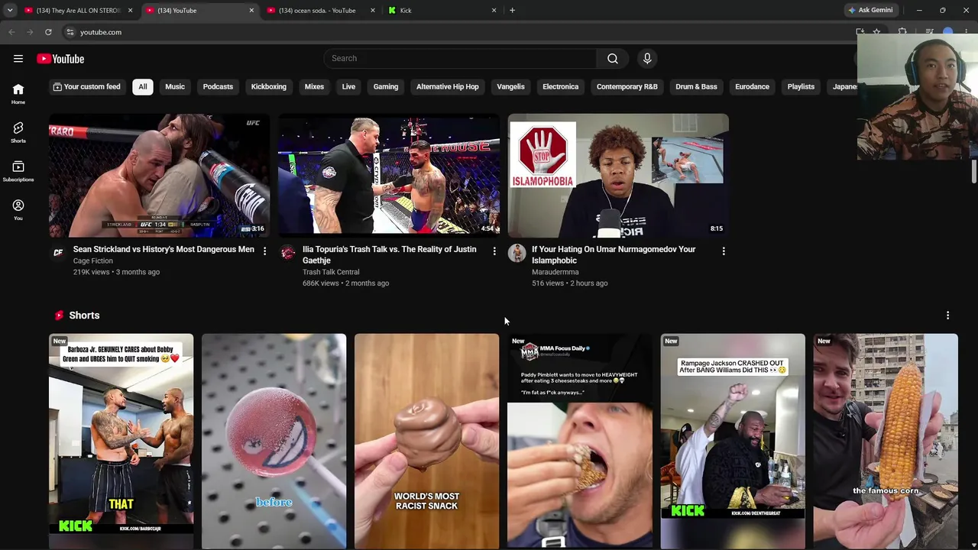Click the YouTube logo
The height and width of the screenshot is (550, 978).
point(60,59)
